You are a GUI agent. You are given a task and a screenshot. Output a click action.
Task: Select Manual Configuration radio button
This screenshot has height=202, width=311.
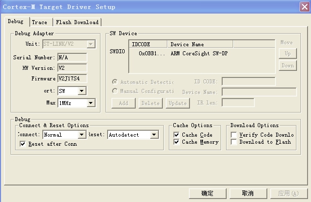pos(115,91)
